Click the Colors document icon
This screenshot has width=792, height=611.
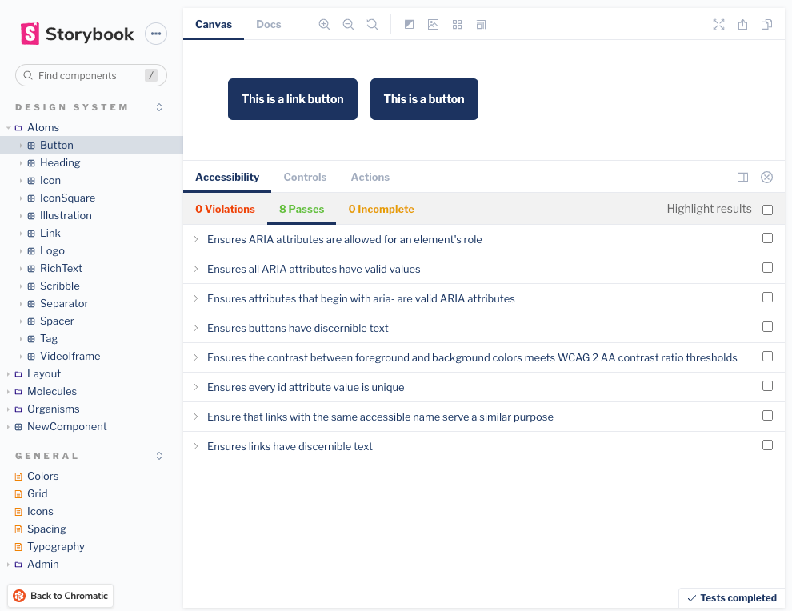point(18,477)
